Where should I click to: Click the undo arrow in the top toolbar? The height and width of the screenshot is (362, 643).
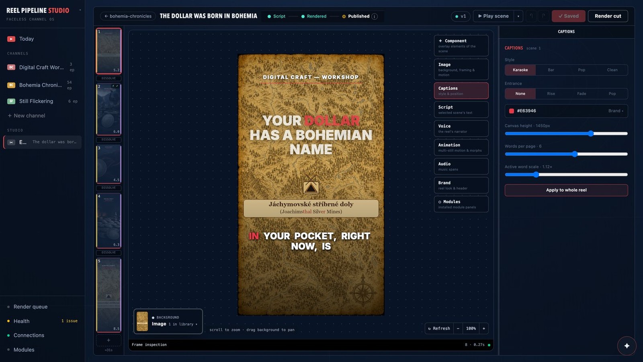pos(531,16)
